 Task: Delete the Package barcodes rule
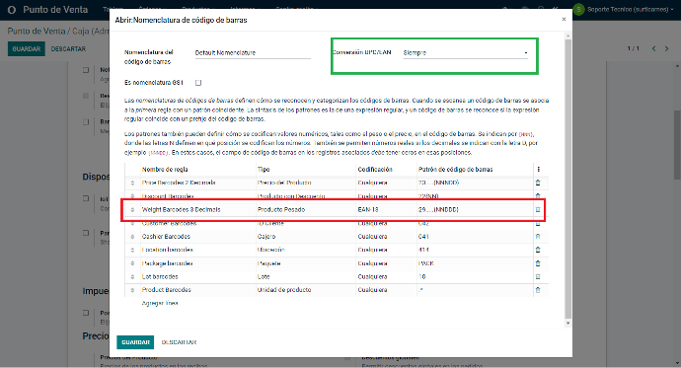click(538, 263)
